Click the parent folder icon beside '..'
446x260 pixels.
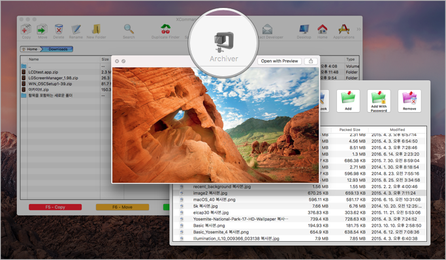pos(24,66)
